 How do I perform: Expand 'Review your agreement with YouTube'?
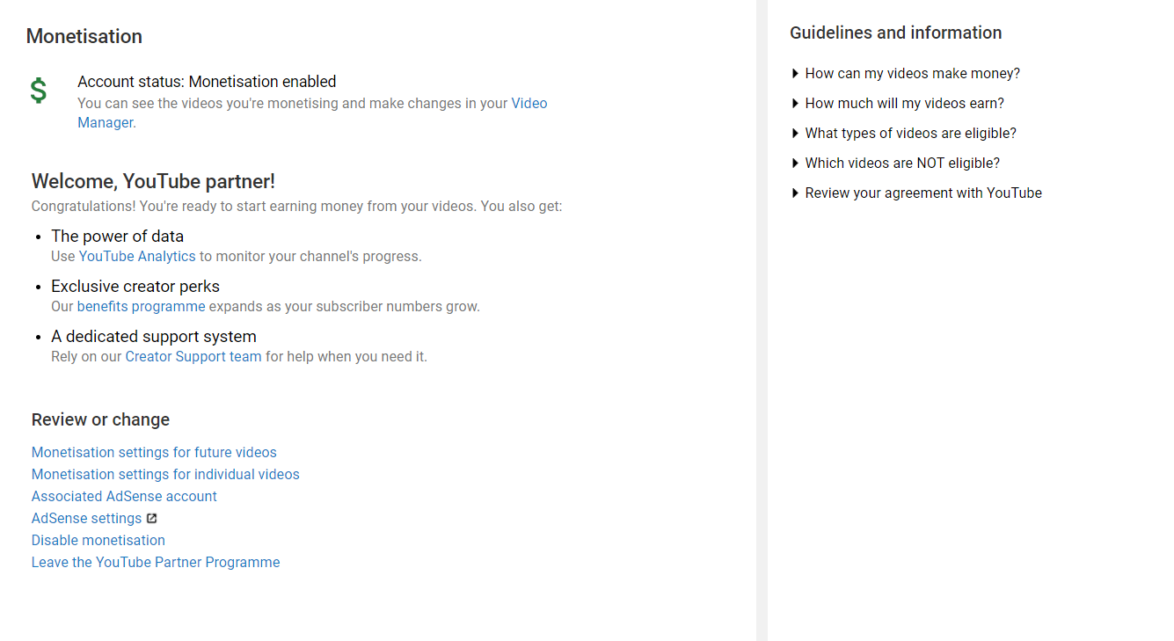pyautogui.click(x=916, y=193)
